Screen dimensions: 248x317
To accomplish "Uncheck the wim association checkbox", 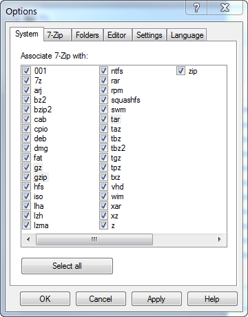I will (103, 196).
